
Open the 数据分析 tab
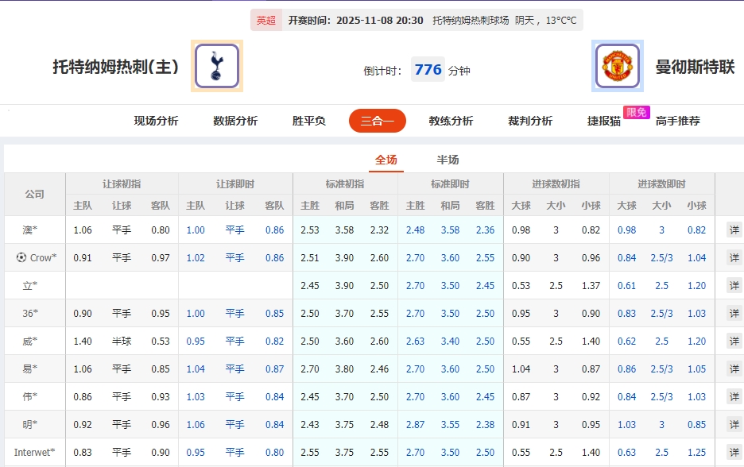point(234,121)
